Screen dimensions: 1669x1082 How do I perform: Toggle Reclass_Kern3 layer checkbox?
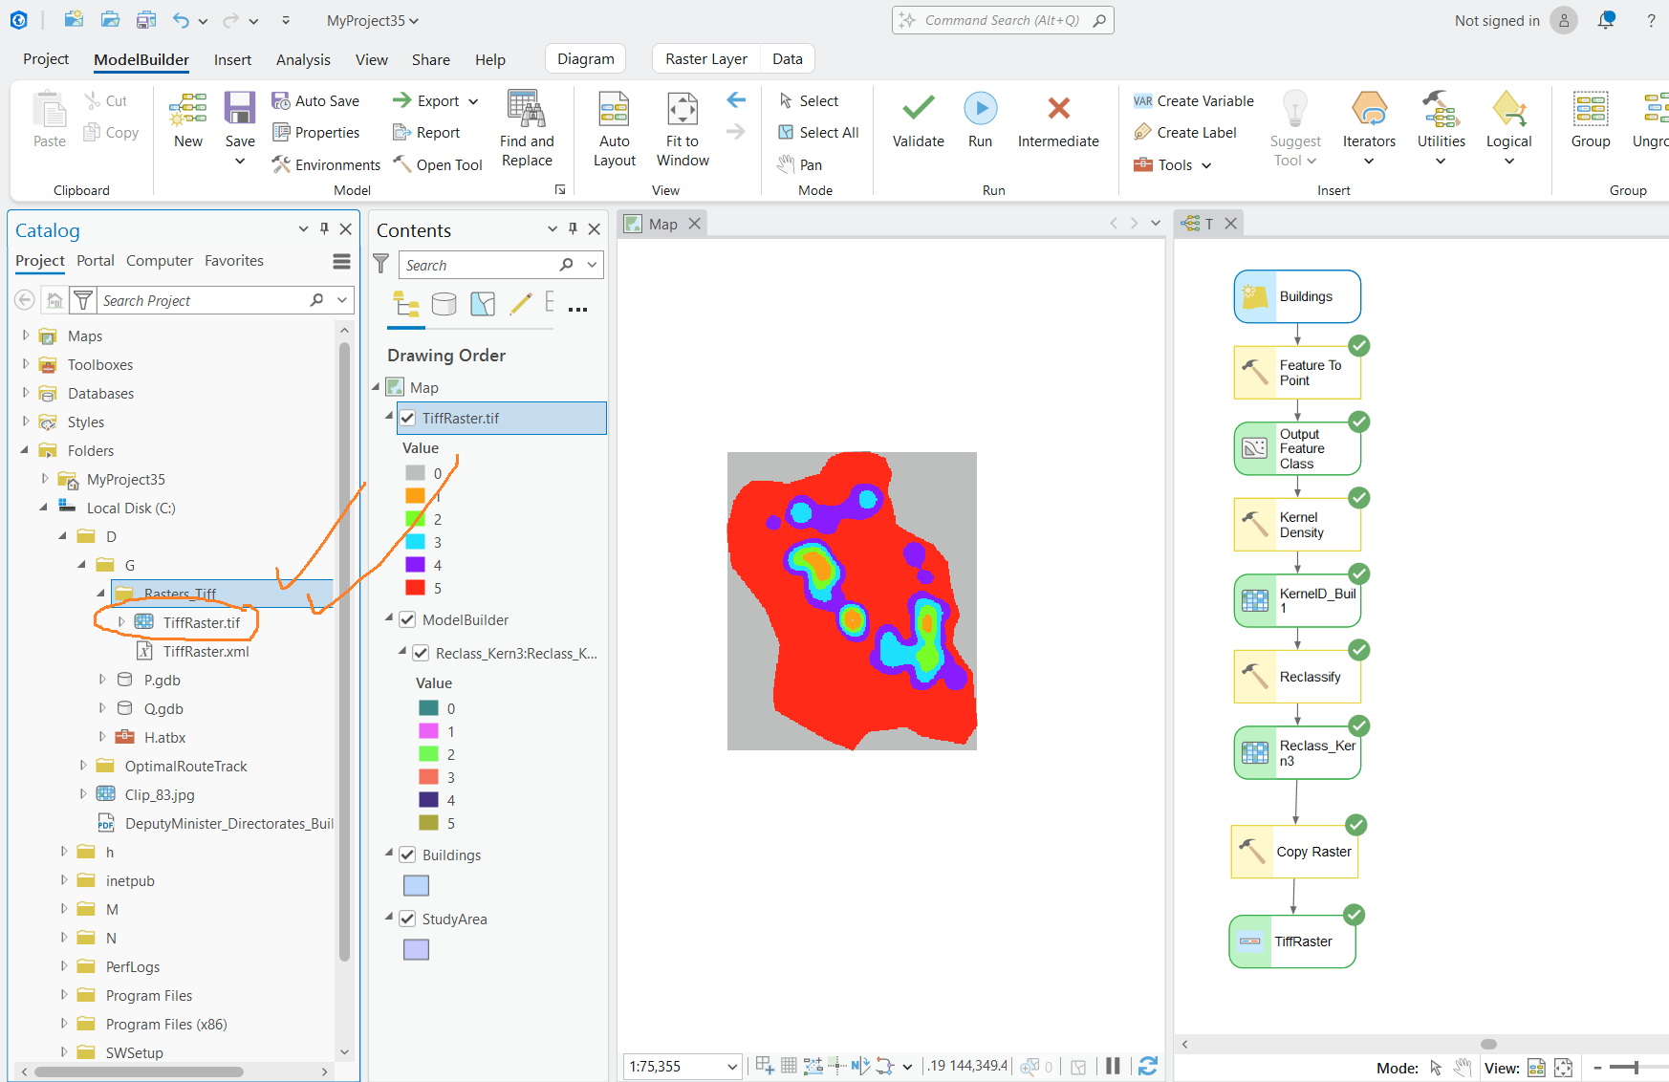421,653
